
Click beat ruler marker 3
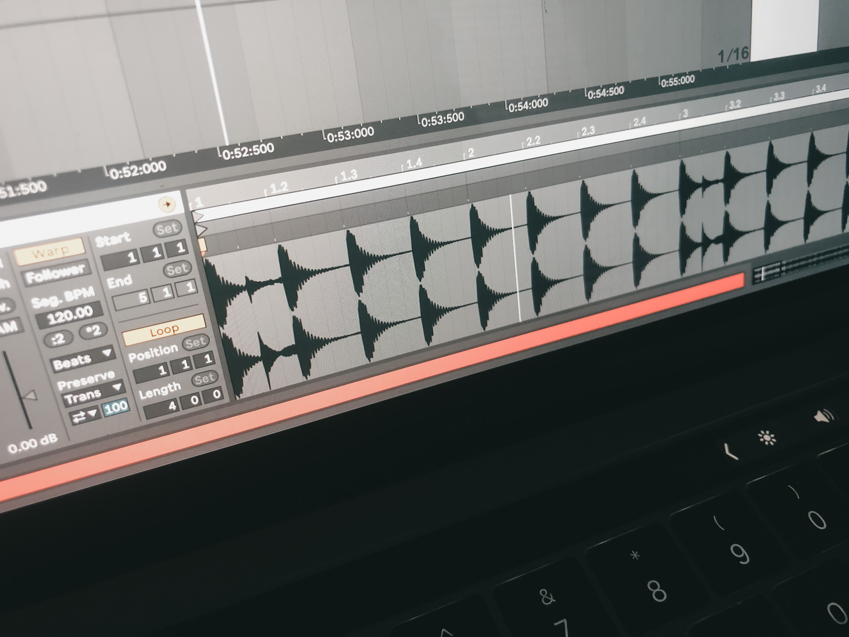(685, 113)
